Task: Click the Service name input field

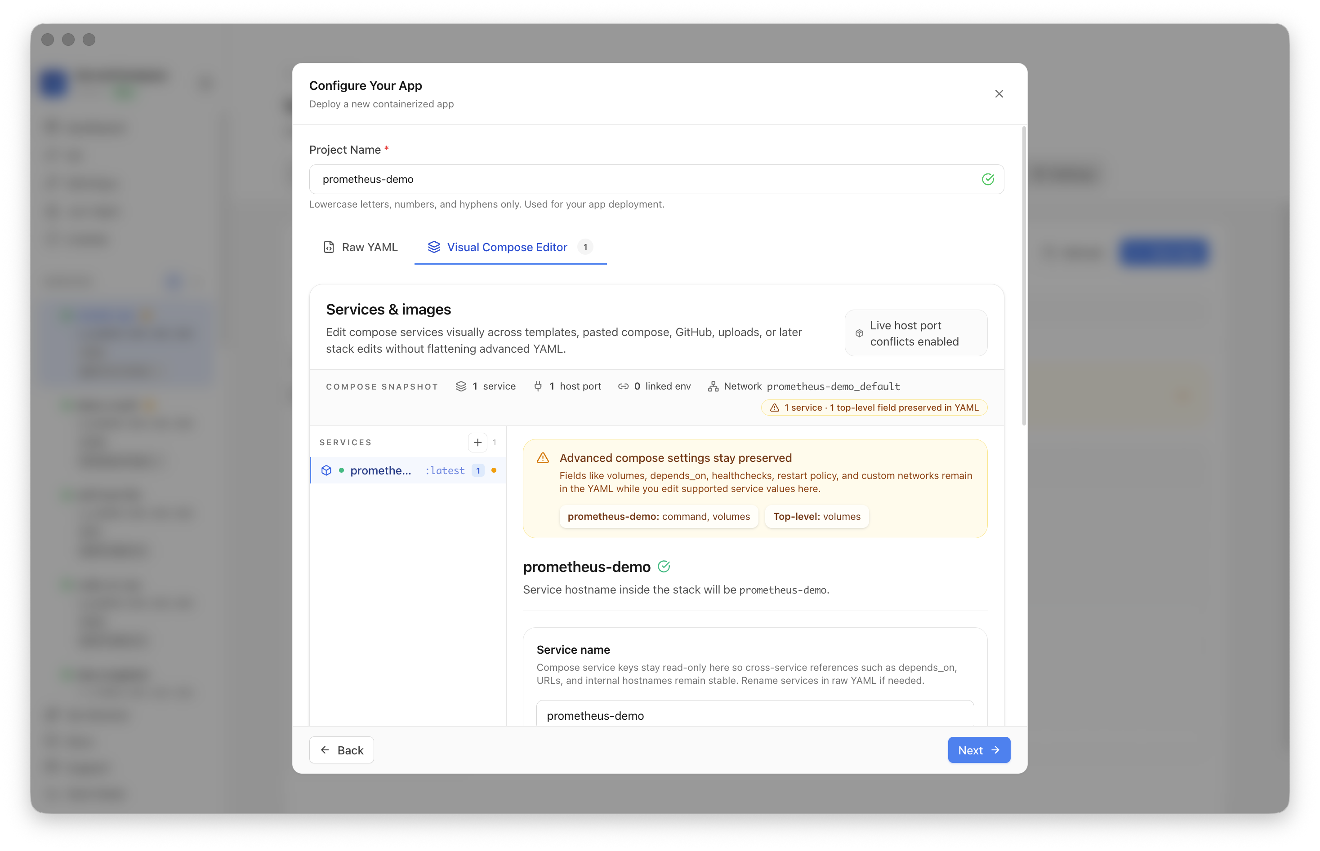Action: coord(754,715)
